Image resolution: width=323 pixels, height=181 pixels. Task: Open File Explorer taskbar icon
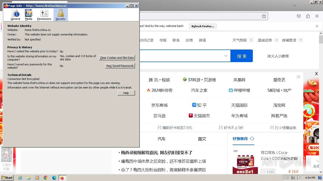29,178
